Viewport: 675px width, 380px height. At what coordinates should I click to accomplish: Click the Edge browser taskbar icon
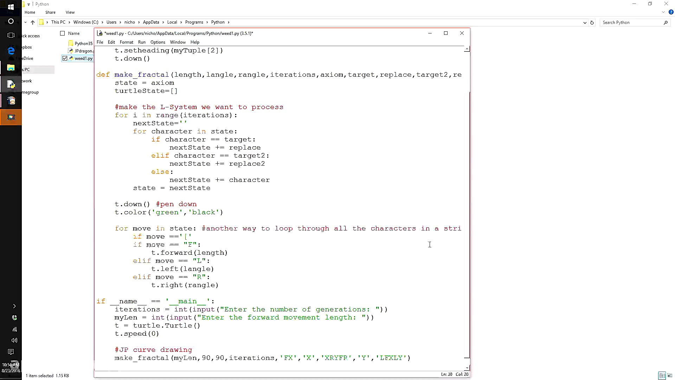pyautogui.click(x=11, y=51)
